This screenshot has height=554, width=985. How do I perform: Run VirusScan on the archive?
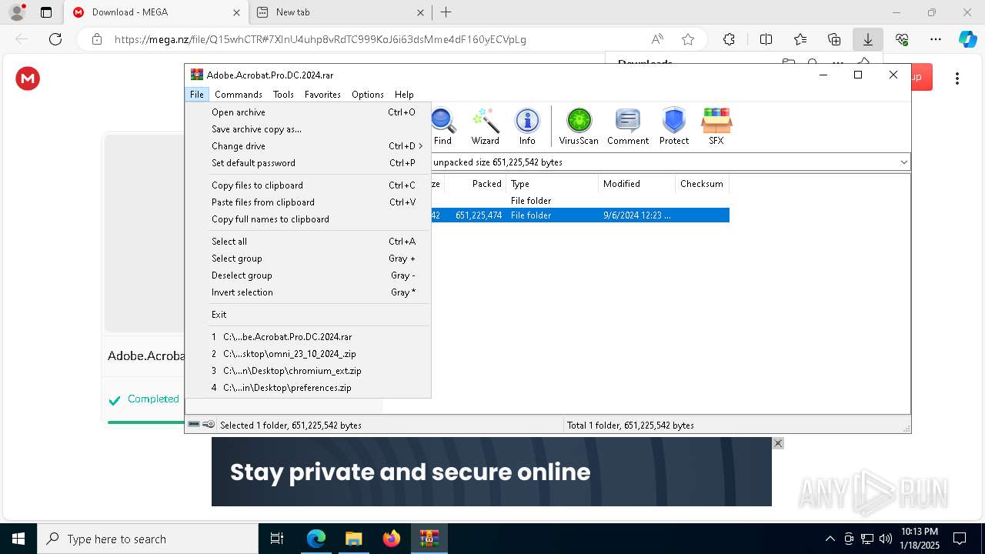[x=579, y=127]
